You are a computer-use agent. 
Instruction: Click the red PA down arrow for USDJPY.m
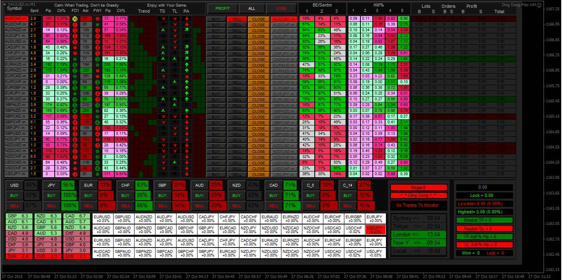pos(186,174)
